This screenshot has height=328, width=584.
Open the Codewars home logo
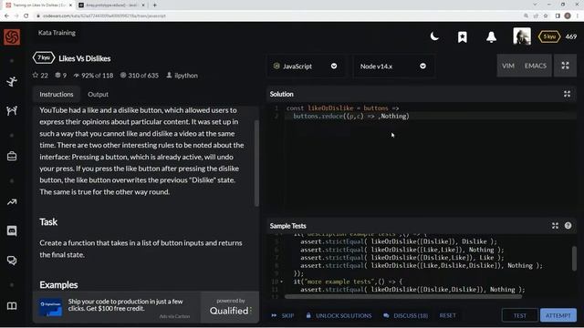point(12,36)
